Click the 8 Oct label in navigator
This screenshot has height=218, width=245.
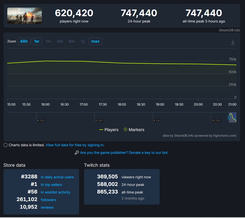coord(157,120)
